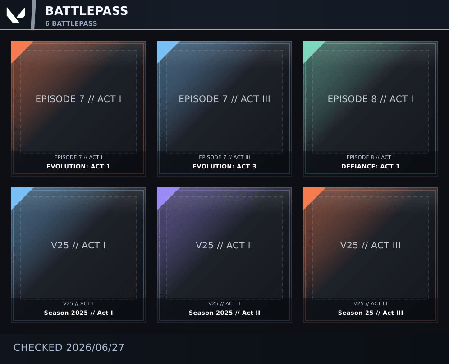Click green corner tag on Defiance Act 1

311,49
